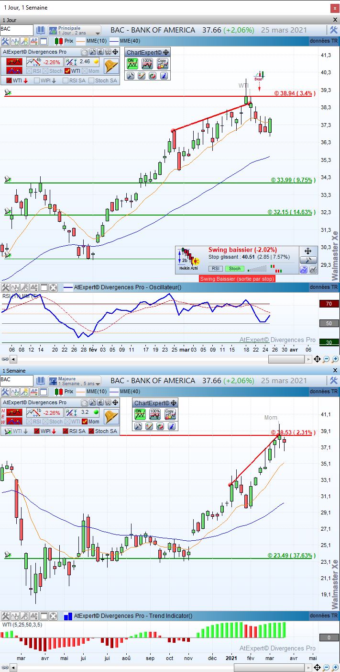This screenshot has width=340, height=672.
Task: Click the close indicator X icon in the oscillator toolbar
Action: coord(53,287)
